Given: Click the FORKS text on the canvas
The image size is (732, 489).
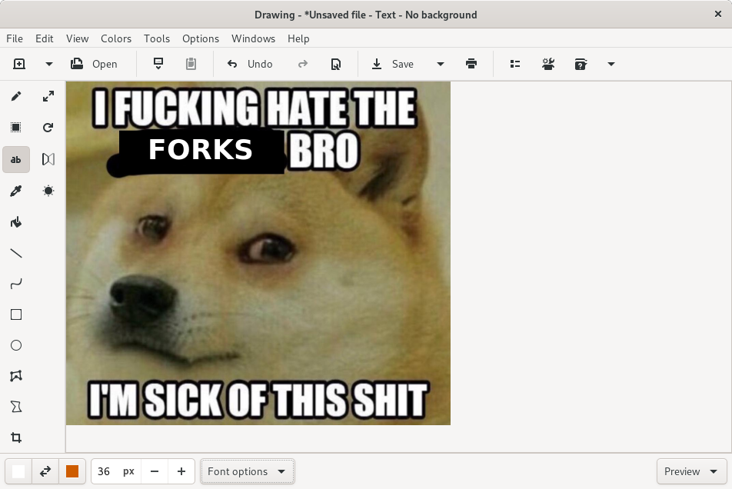Looking at the screenshot, I should [201, 149].
